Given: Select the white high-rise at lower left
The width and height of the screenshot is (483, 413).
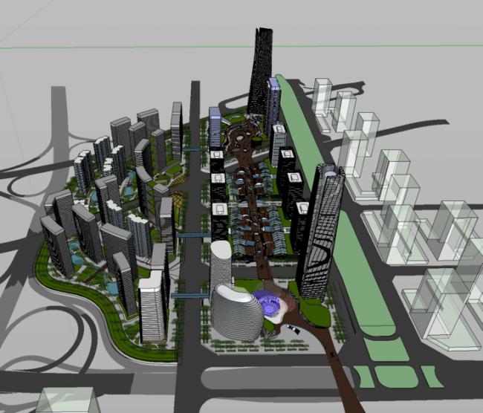Looking at the screenshot, I should 152,308.
